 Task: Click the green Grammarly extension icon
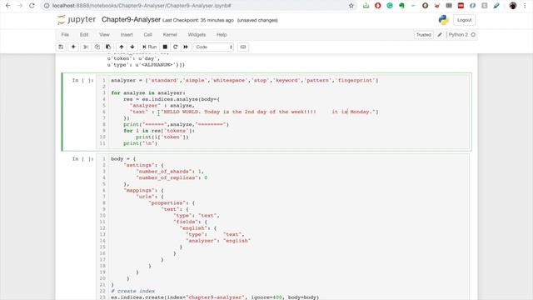390,6
